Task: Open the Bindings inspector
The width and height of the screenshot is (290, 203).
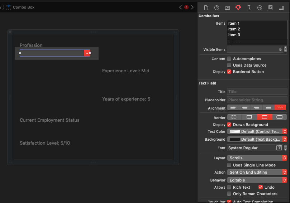Action: 270,8
